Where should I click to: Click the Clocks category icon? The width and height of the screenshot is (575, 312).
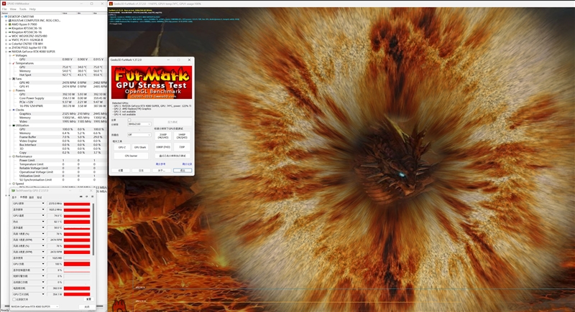click(14, 110)
